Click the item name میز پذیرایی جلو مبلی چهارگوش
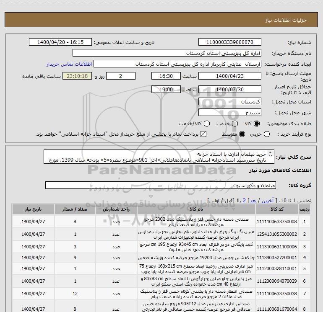 point(196,281)
